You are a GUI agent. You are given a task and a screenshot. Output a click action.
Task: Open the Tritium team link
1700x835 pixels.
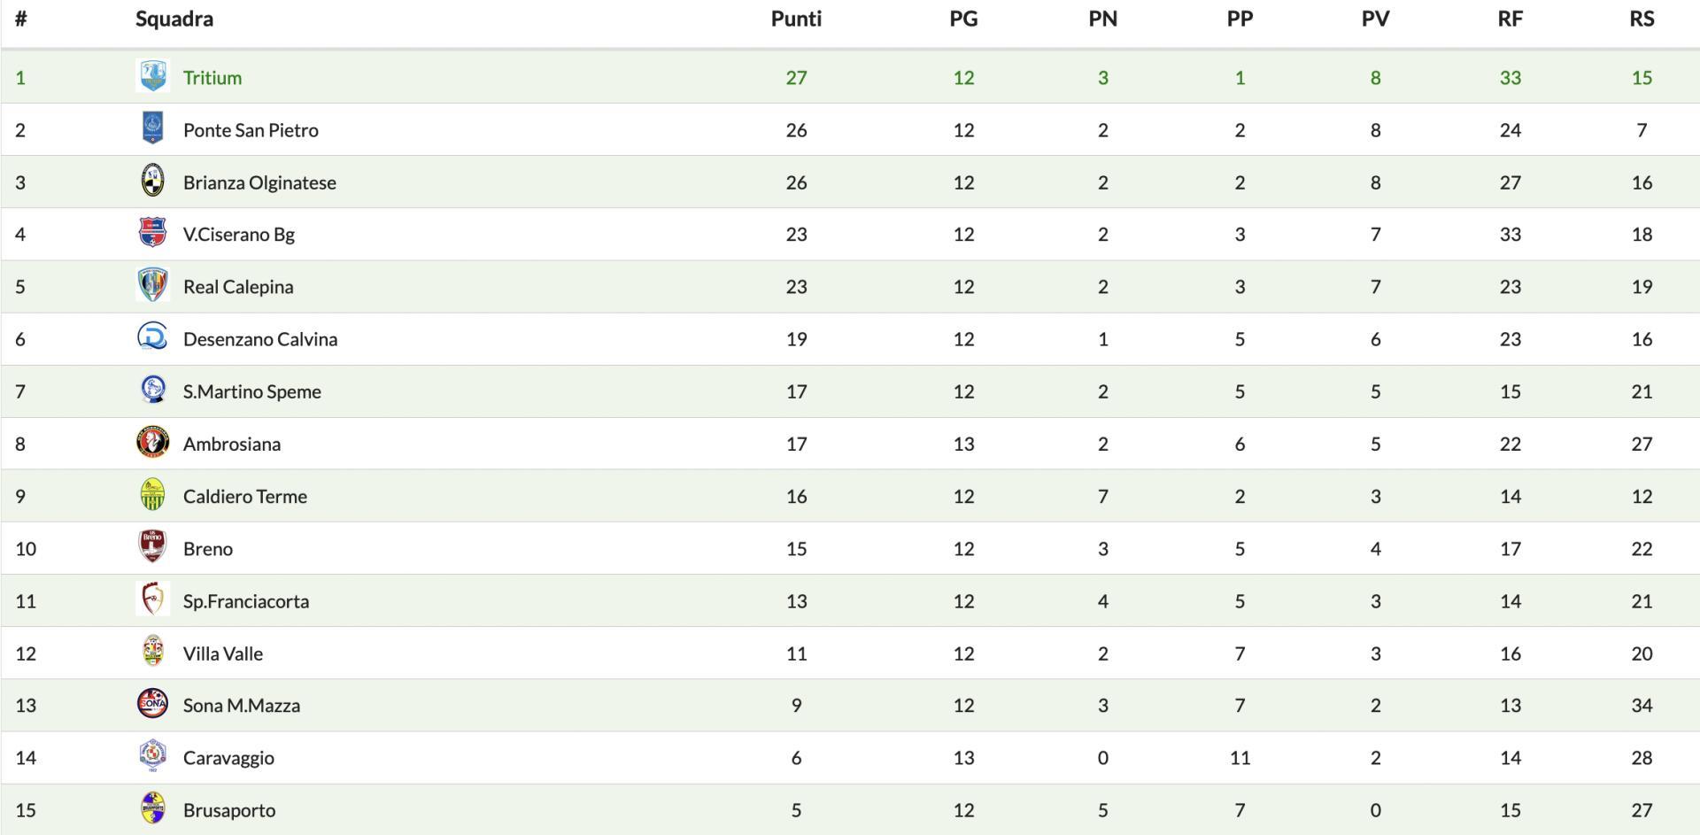212,77
